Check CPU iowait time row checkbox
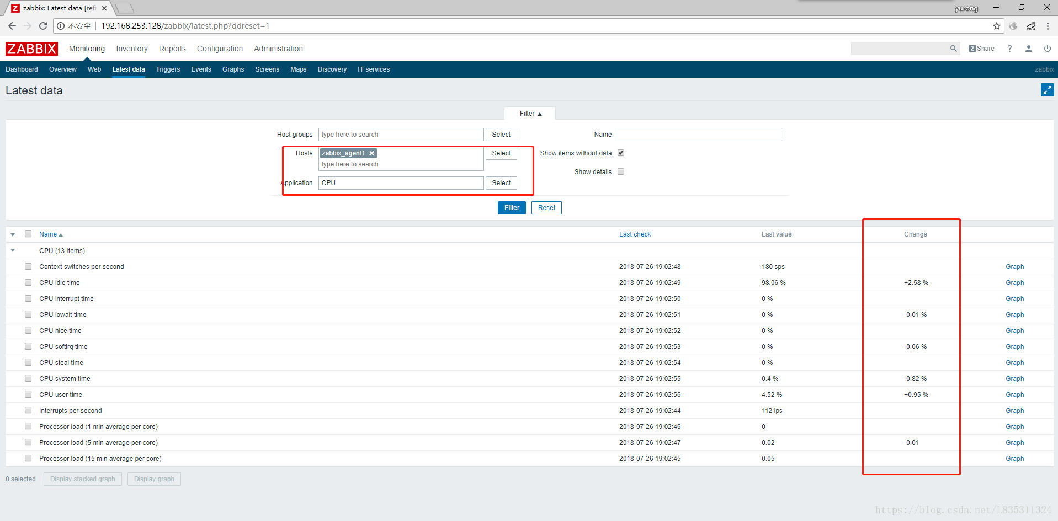The image size is (1058, 521). (x=28, y=314)
